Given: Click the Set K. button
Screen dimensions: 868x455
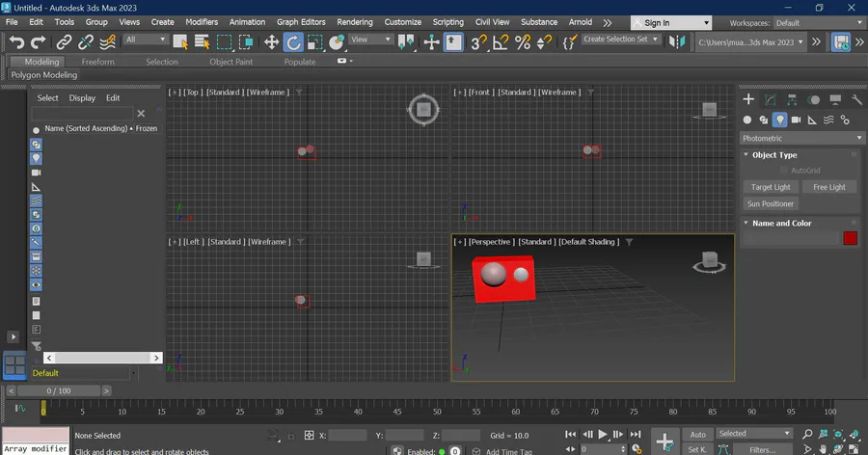Looking at the screenshot, I should tap(697, 449).
